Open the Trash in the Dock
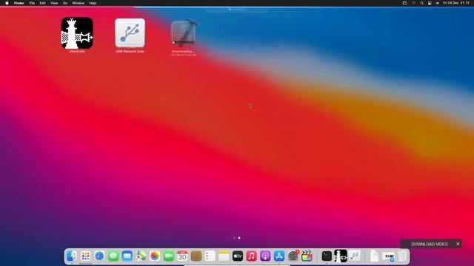Viewport: 474px width, 266px height. tap(402, 256)
